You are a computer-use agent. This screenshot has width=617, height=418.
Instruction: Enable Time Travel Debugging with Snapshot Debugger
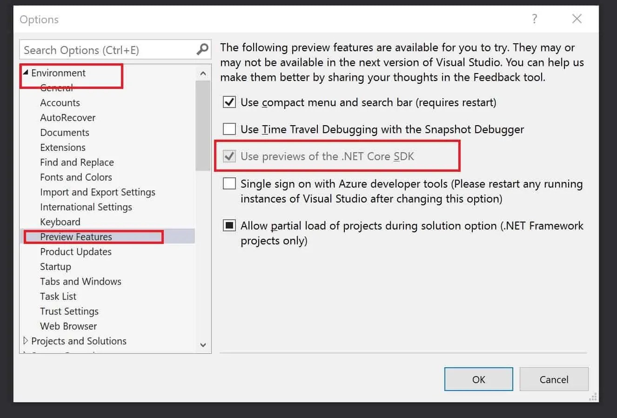(229, 129)
